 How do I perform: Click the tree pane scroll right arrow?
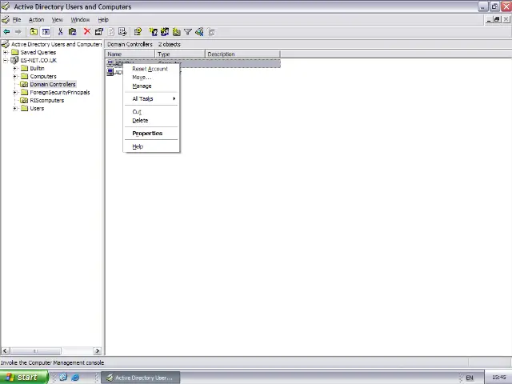point(98,351)
